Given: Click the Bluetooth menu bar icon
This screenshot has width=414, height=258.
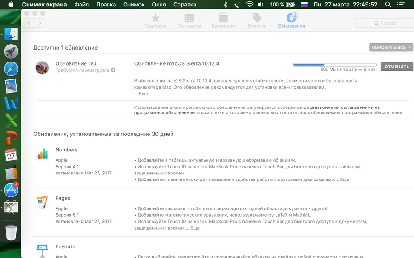Looking at the screenshot, I should [x=225, y=5].
